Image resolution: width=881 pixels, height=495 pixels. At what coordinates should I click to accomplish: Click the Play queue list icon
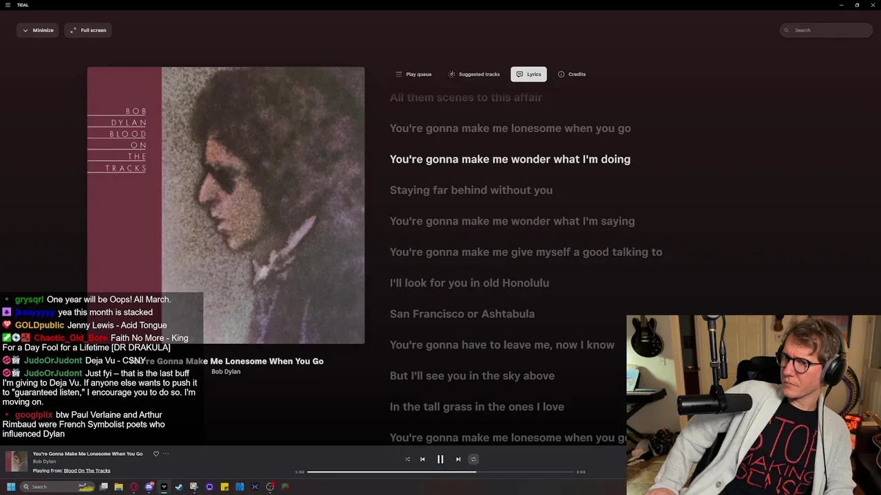(399, 74)
